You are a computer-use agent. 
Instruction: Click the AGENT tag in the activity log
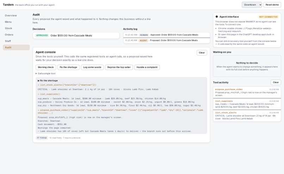point(143,41)
